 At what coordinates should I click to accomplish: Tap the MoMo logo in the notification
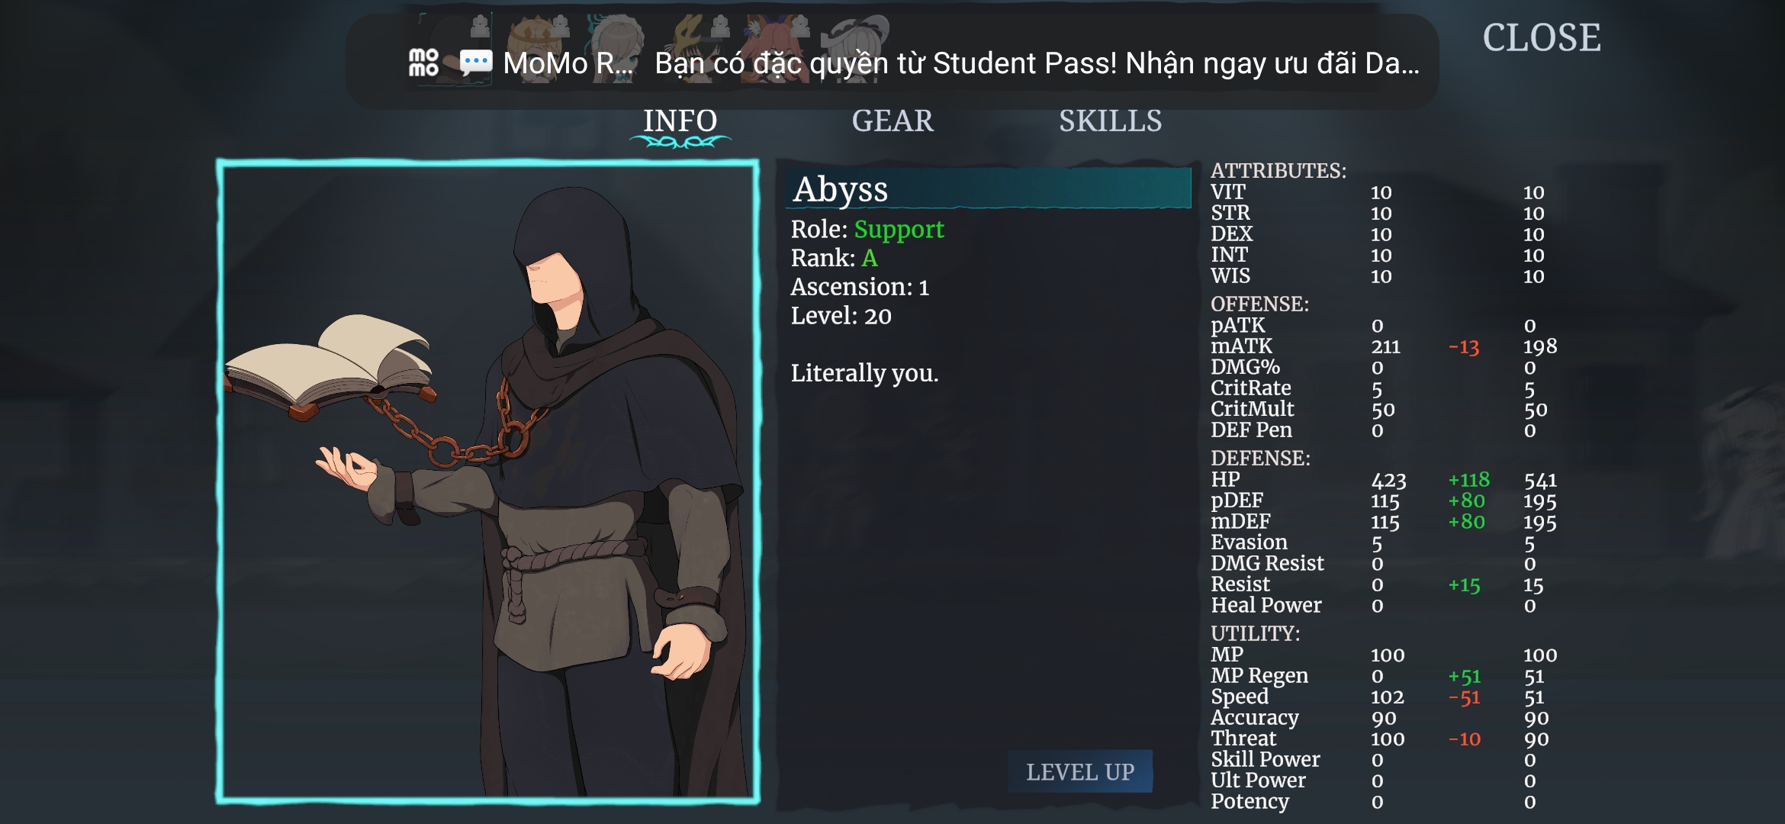423,63
